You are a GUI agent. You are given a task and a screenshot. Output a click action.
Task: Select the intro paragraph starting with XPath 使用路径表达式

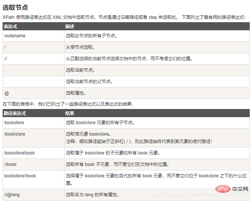coord(124,17)
